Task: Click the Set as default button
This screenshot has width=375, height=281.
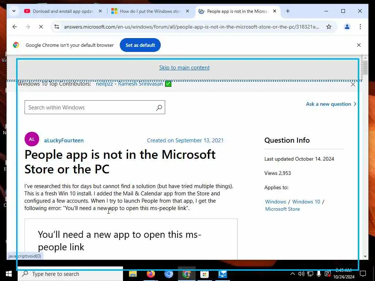Action: (140, 45)
